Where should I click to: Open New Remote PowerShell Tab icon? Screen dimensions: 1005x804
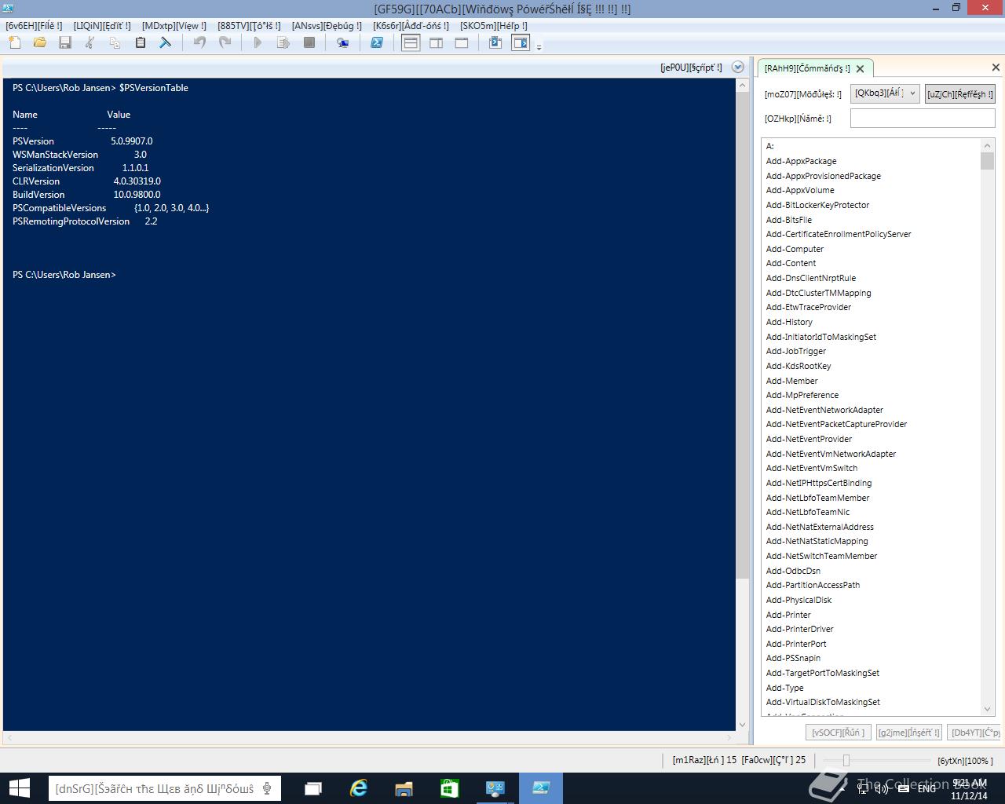[x=343, y=42]
